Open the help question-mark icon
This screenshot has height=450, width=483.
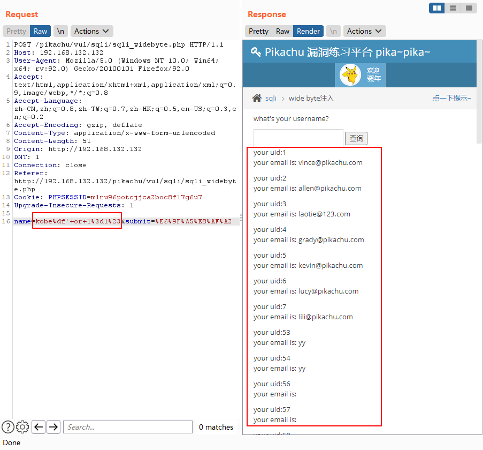pyautogui.click(x=8, y=427)
